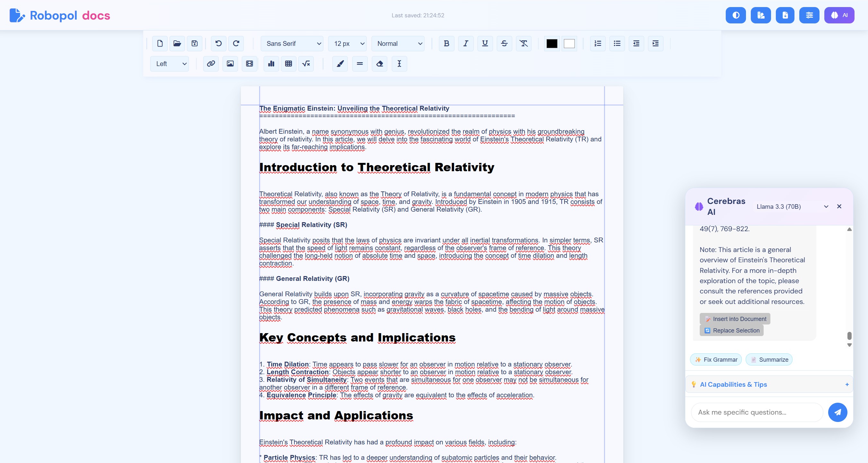This screenshot has height=463, width=868.
Task: Insert a hyperlink
Action: click(211, 63)
